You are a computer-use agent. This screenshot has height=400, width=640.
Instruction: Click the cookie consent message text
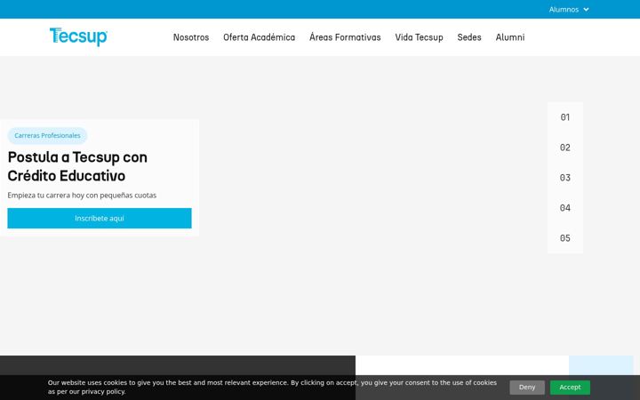(x=272, y=387)
